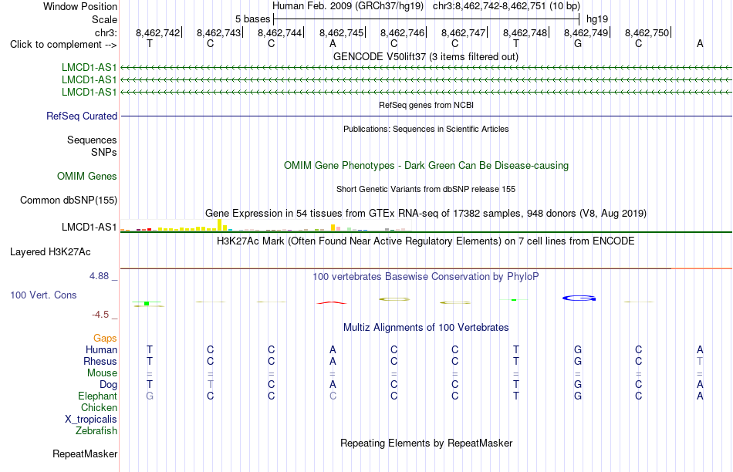This screenshot has width=733, height=472.
Task: Select the middle LMCD1-AS1 GENCODE transcript label
Action: pos(89,80)
